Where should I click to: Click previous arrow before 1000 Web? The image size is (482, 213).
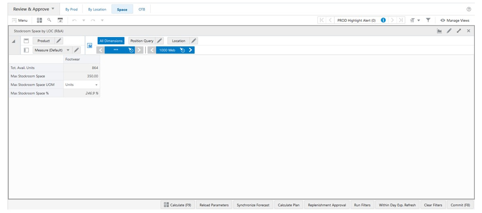(152, 50)
